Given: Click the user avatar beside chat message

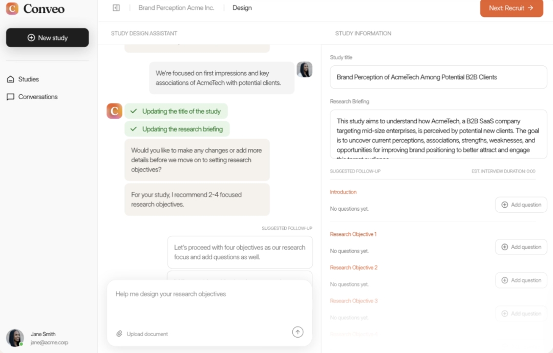Looking at the screenshot, I should click(x=305, y=70).
